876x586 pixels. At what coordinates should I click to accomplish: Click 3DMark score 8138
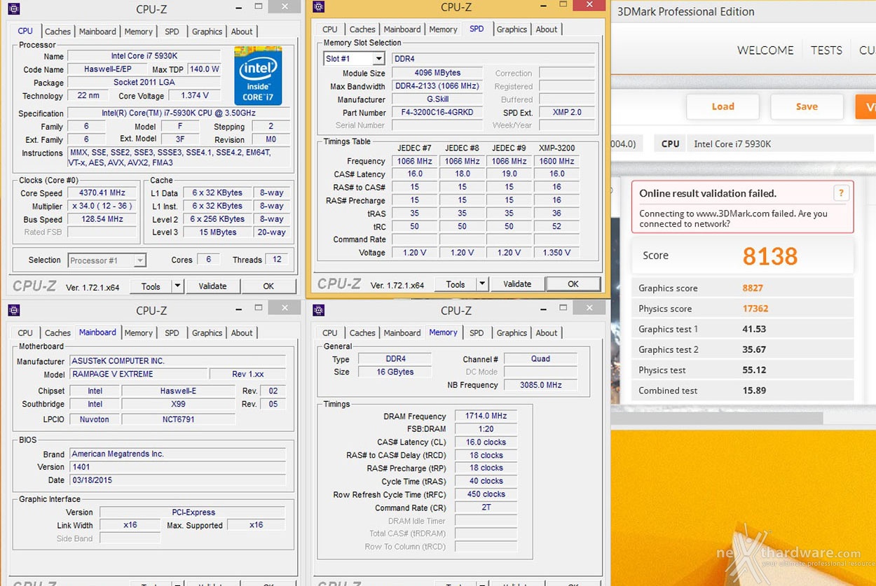coord(769,256)
